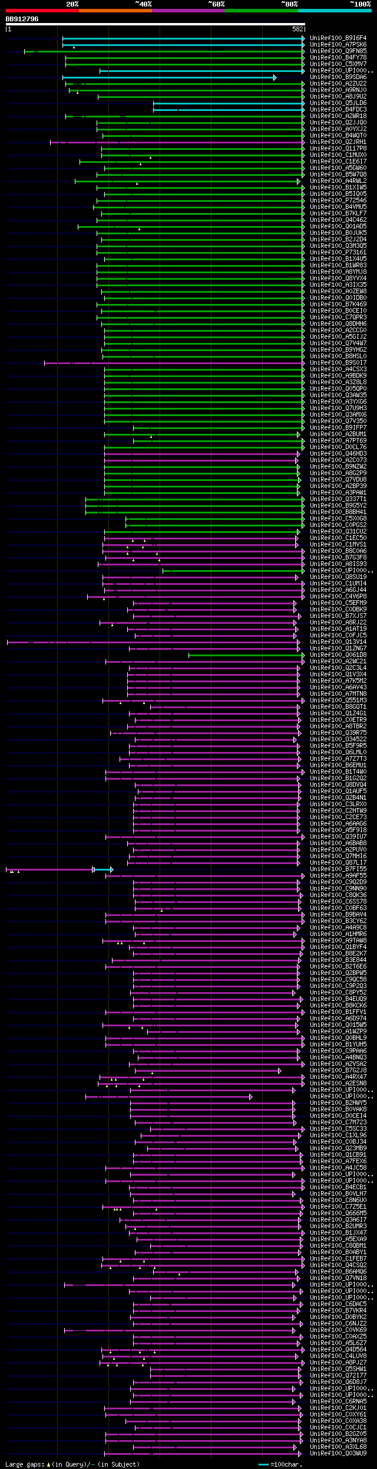Select label UniRef100_Q4D564
This screenshot has height=1469, width=377.
(338, 1350)
